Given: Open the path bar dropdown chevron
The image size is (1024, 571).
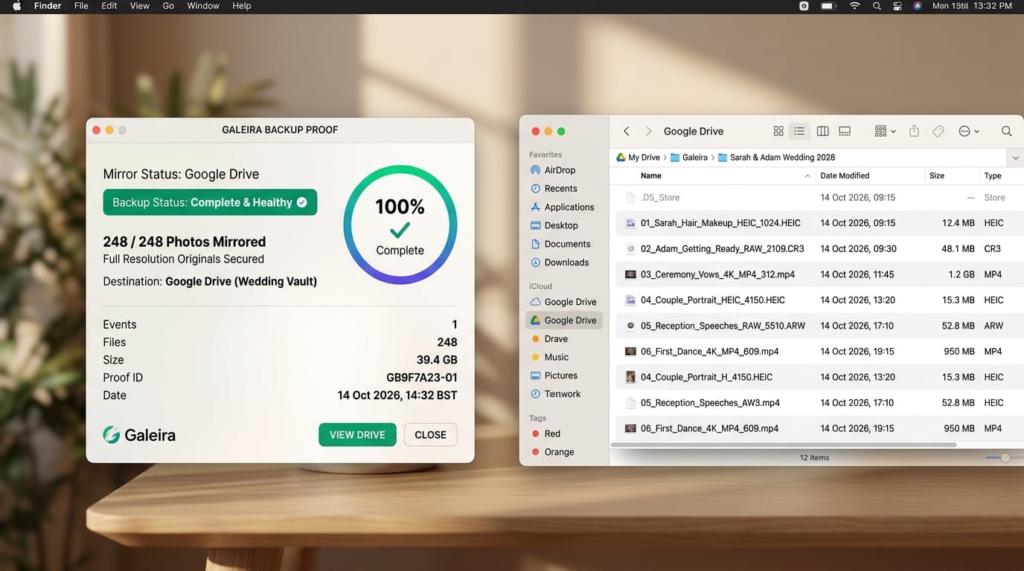Looking at the screenshot, I should coord(1016,158).
